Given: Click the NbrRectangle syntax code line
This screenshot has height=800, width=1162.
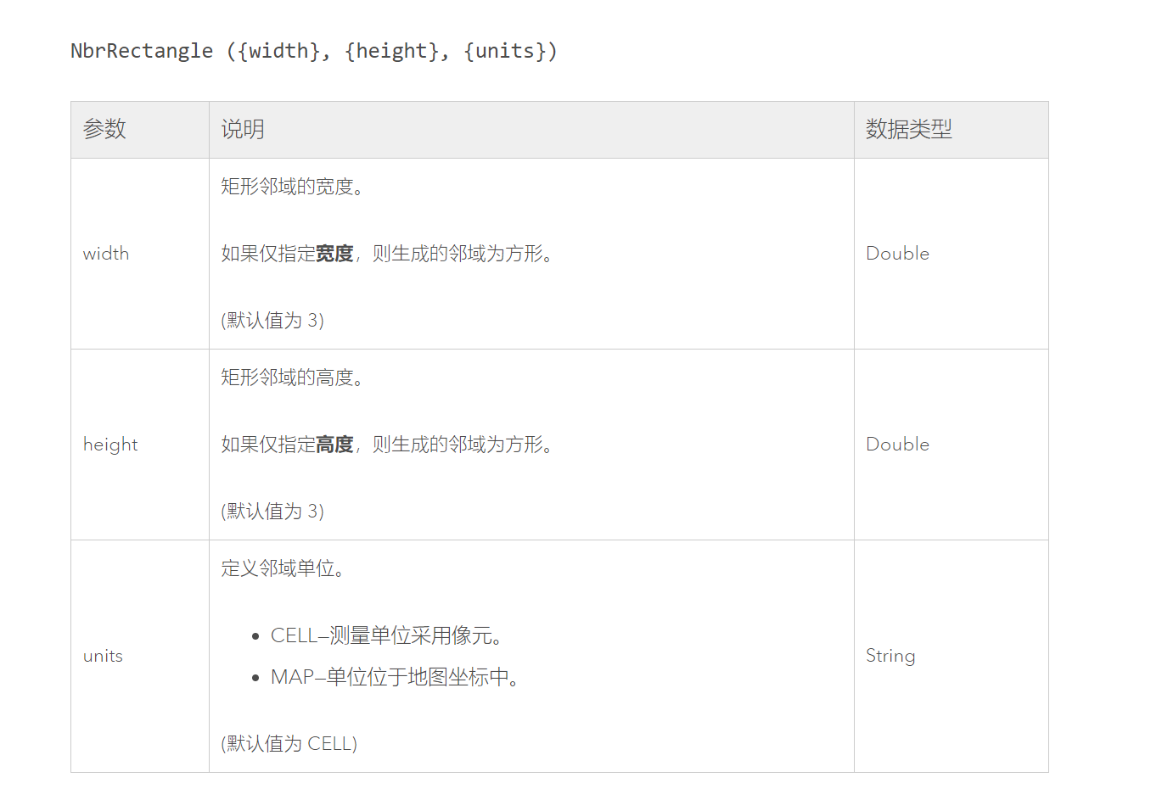Looking at the screenshot, I should click(313, 51).
